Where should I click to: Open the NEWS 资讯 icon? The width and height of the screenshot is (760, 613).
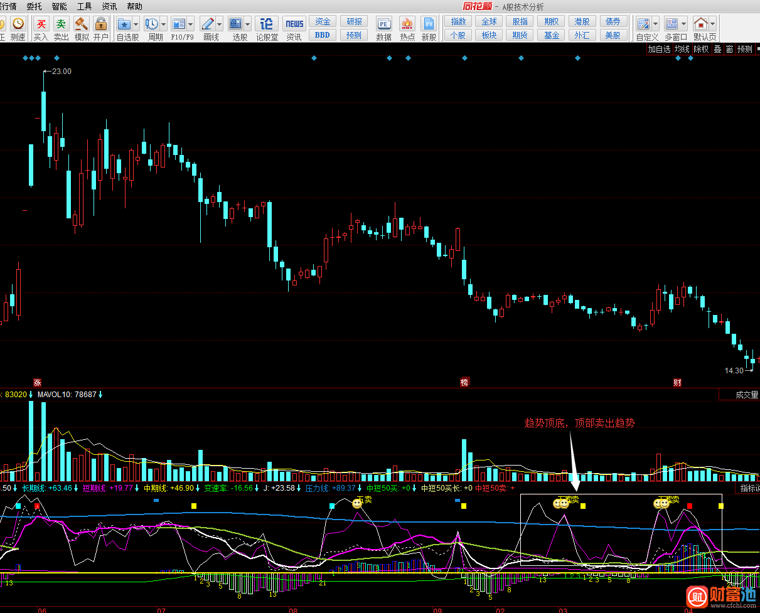pyautogui.click(x=294, y=24)
